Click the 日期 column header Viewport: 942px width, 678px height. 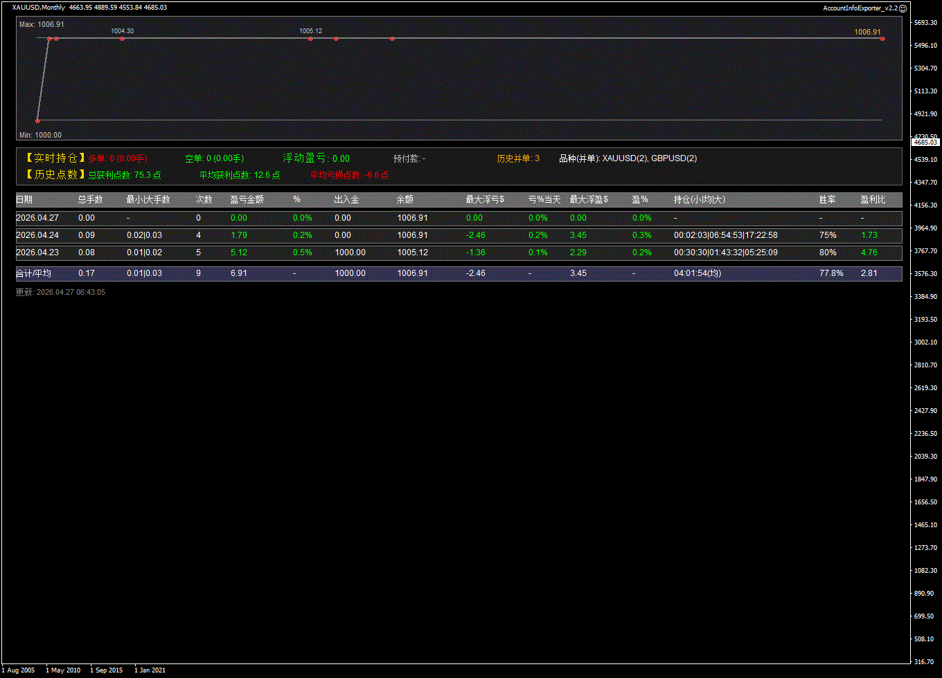point(24,199)
